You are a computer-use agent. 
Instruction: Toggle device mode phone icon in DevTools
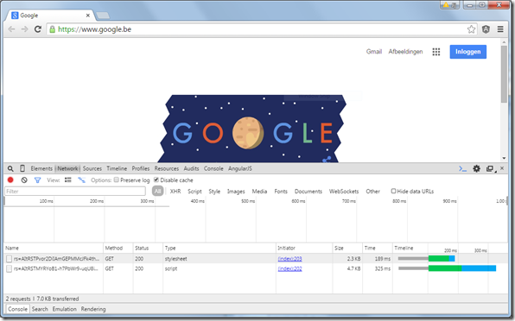22,168
